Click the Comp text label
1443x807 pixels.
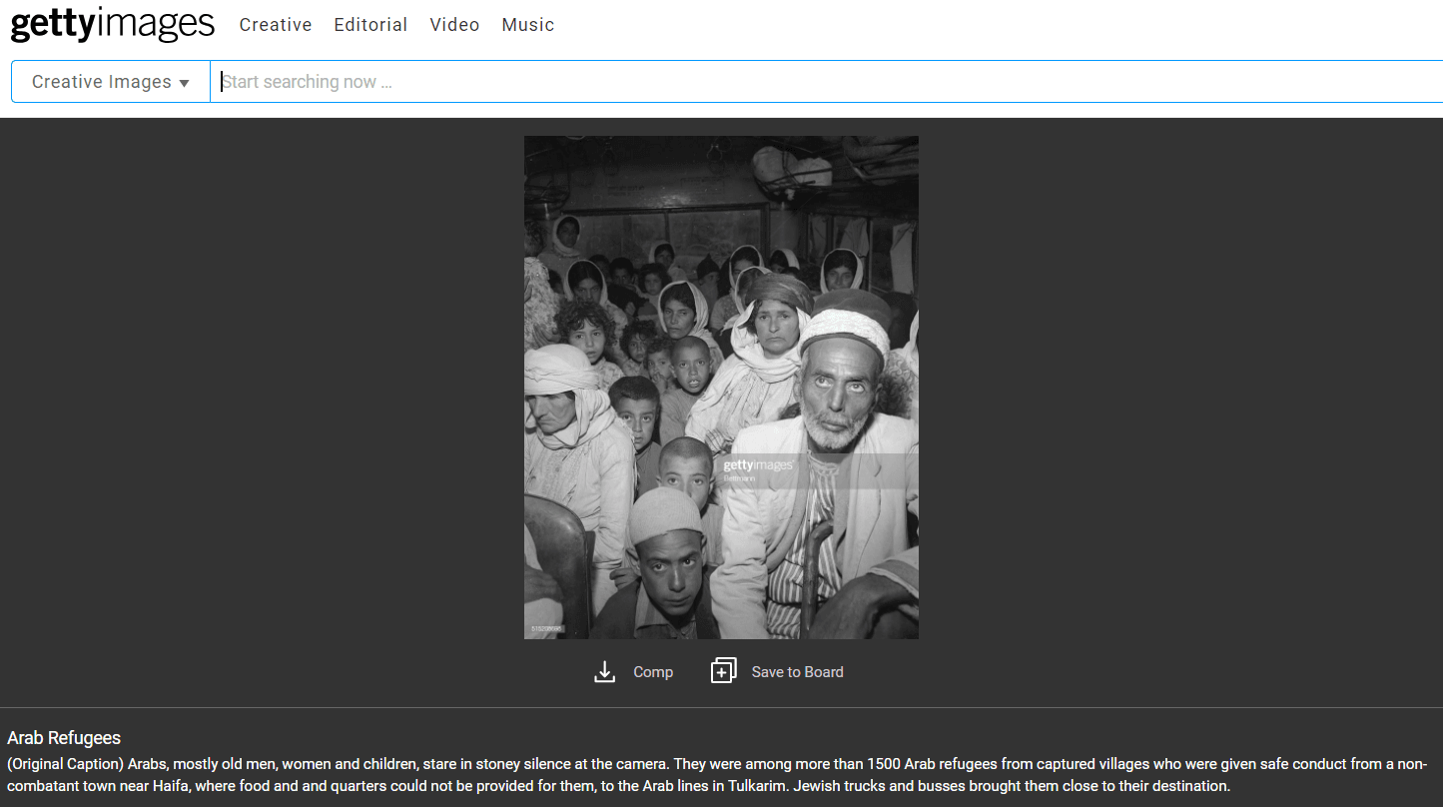click(x=653, y=672)
